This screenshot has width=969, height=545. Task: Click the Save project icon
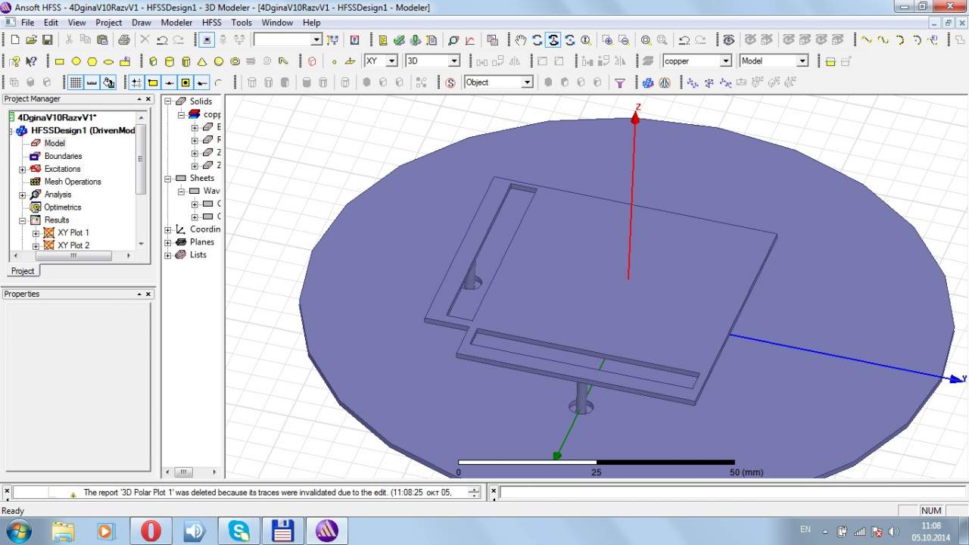click(x=47, y=40)
